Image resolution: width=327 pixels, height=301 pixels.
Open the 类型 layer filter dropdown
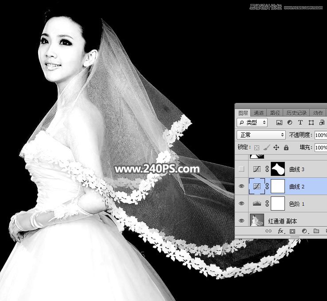tap(252, 122)
